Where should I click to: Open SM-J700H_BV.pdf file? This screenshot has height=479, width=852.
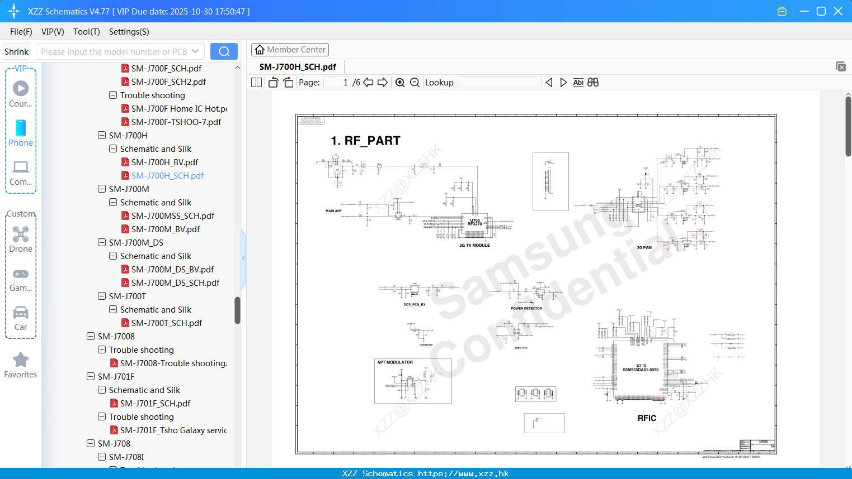164,162
